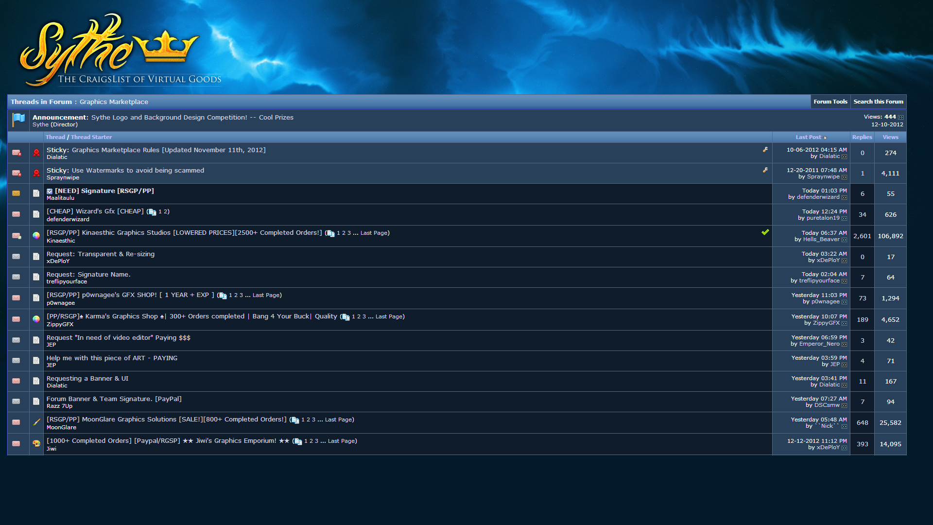
Task: Go to last post icon by DSCsmw
Action: click(844, 405)
